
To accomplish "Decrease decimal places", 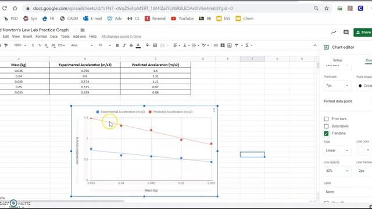I will 46,45.
